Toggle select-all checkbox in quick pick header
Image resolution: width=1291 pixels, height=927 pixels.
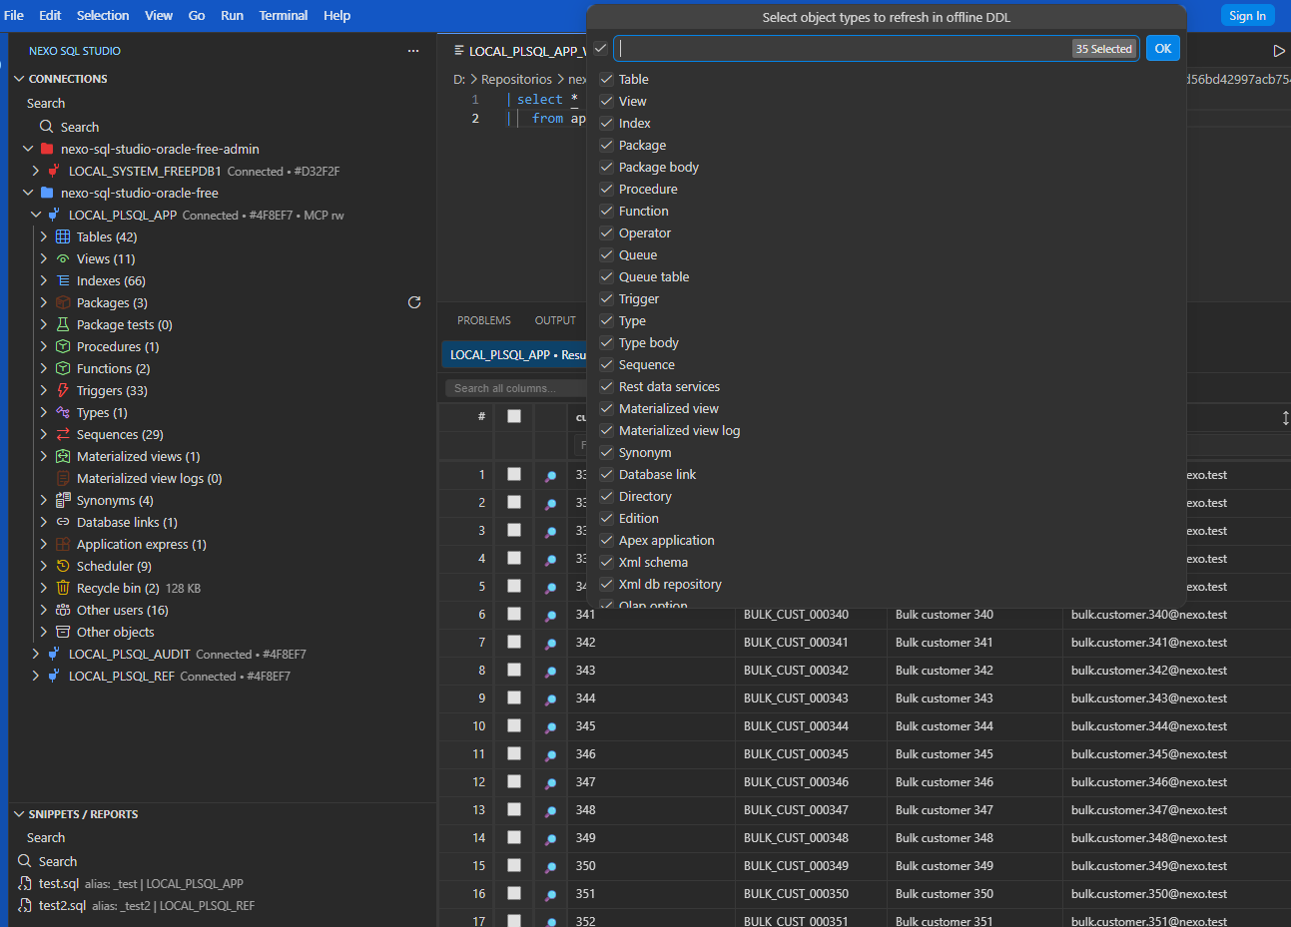click(600, 48)
